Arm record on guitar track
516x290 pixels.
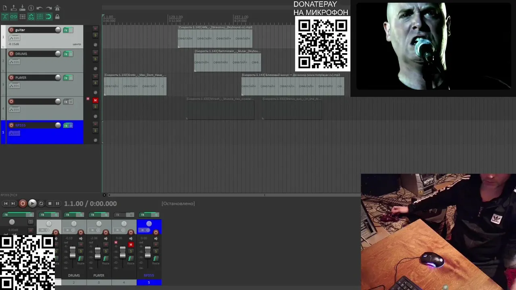(x=11, y=30)
